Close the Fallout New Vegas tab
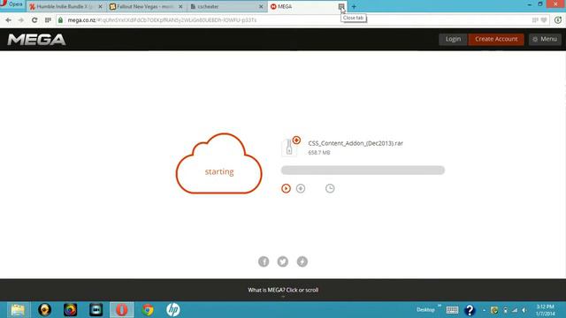The image size is (566, 318). pos(180,6)
